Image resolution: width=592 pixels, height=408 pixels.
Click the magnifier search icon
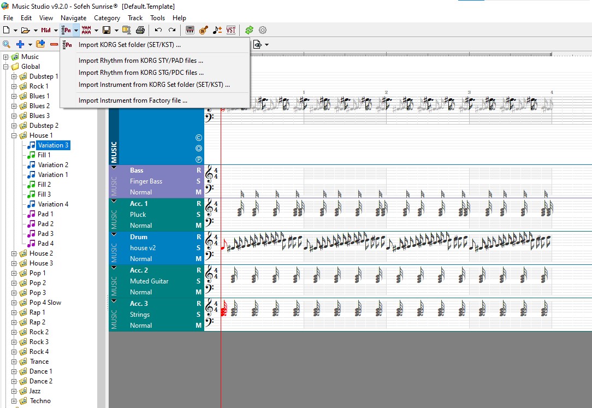7,44
